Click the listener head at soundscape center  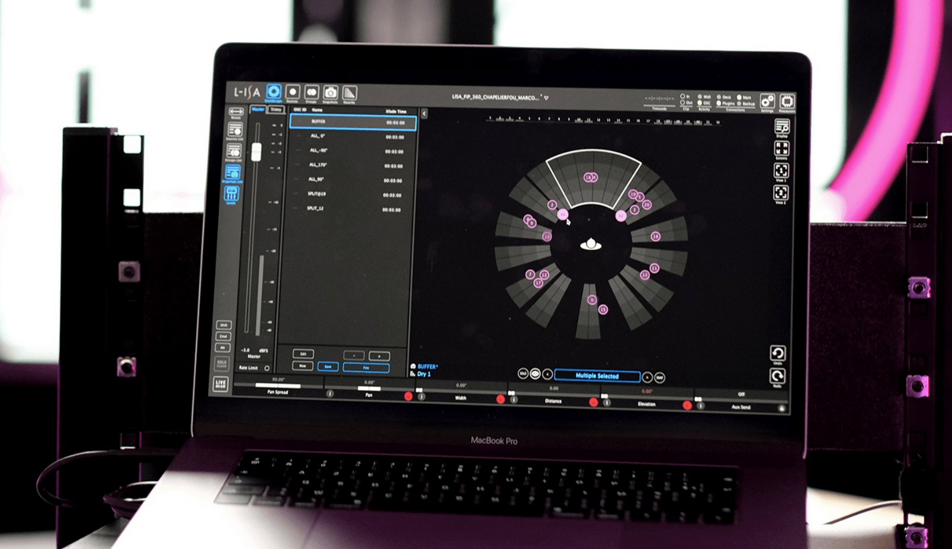pyautogui.click(x=591, y=244)
